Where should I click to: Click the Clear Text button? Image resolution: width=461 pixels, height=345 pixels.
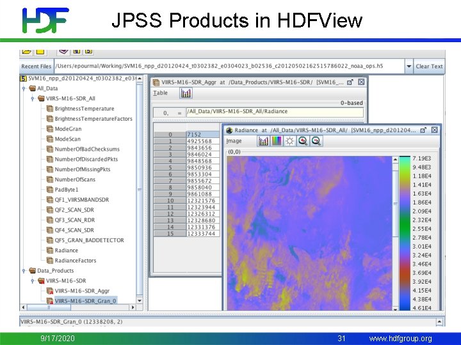[429, 66]
